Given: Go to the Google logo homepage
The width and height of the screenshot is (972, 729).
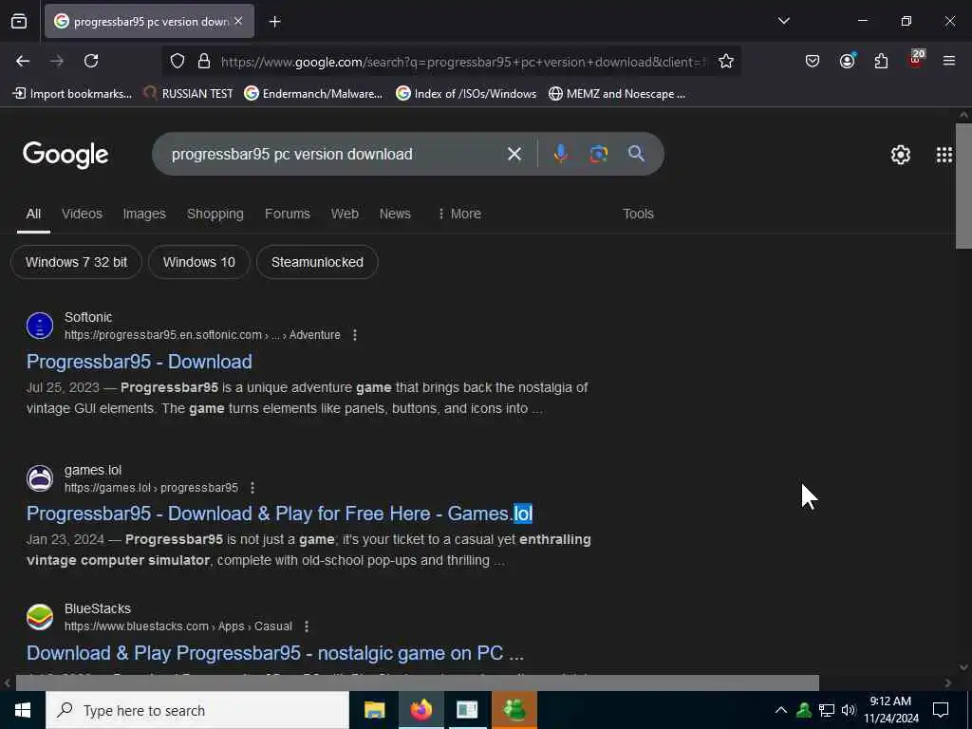Looking at the screenshot, I should (65, 155).
